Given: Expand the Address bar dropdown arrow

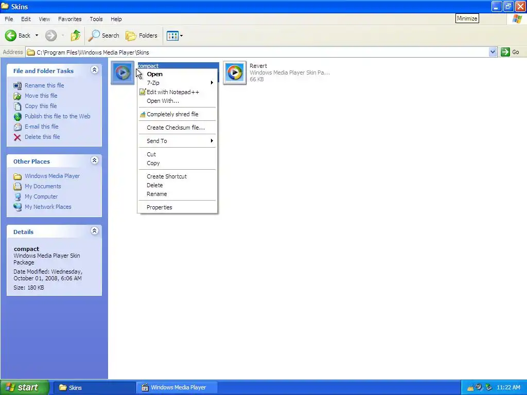Looking at the screenshot, I should pyautogui.click(x=493, y=52).
